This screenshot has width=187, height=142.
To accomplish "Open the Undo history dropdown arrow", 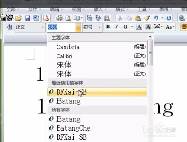I will [162, 18].
